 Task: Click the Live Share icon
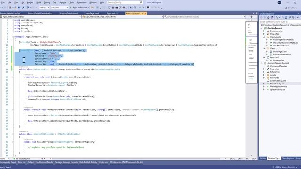click(286, 8)
